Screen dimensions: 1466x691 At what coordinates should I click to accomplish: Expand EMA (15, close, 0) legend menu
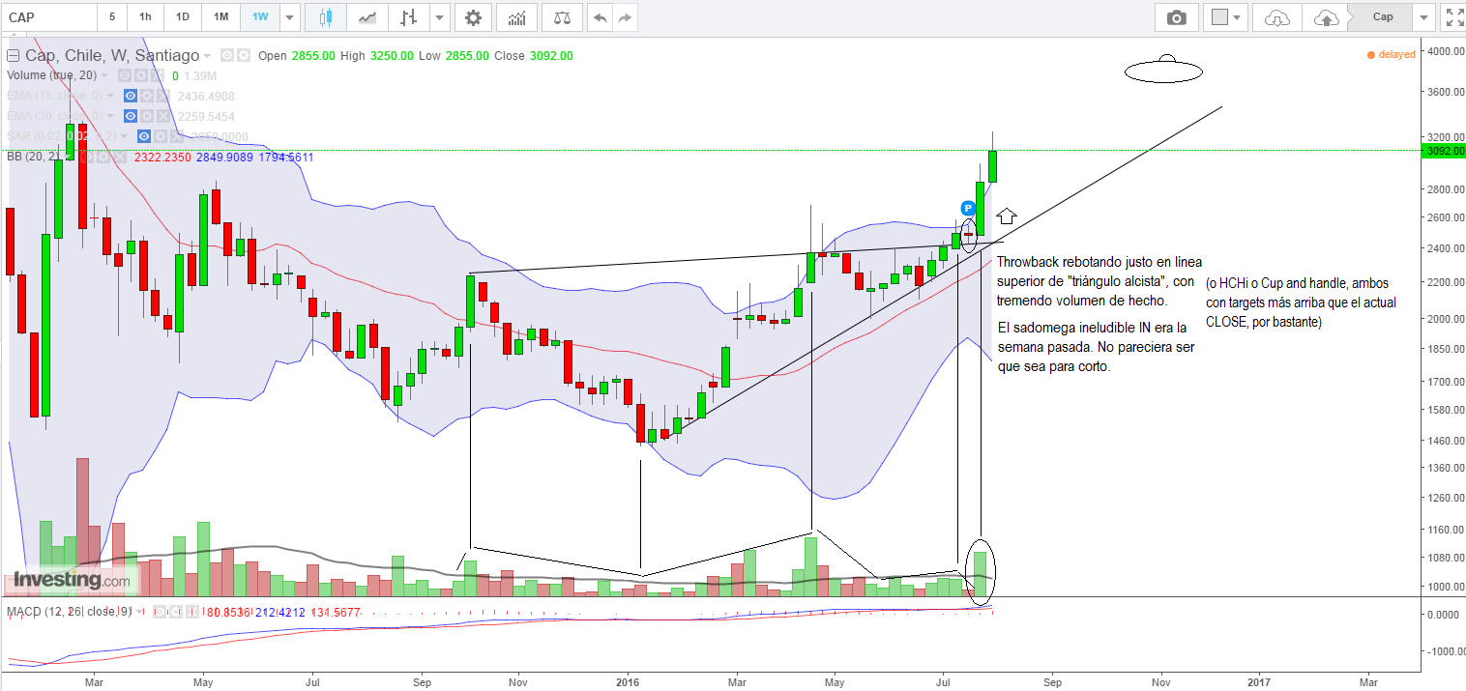tap(109, 96)
